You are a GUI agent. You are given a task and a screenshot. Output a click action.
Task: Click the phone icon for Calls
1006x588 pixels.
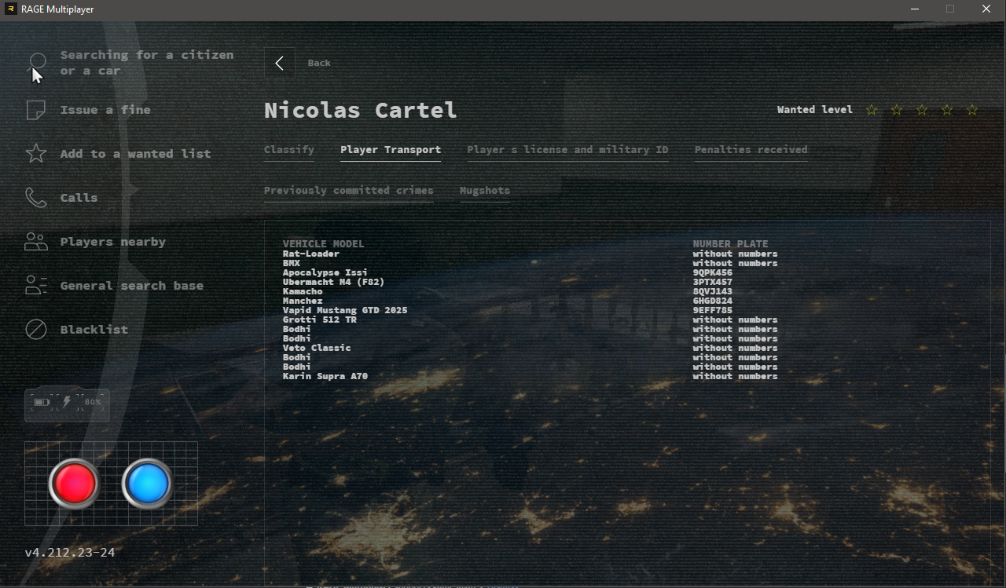pos(36,198)
